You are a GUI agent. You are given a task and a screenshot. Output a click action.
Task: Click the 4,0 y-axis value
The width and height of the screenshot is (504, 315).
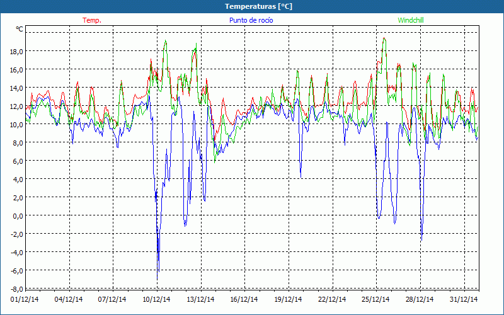coord(18,180)
